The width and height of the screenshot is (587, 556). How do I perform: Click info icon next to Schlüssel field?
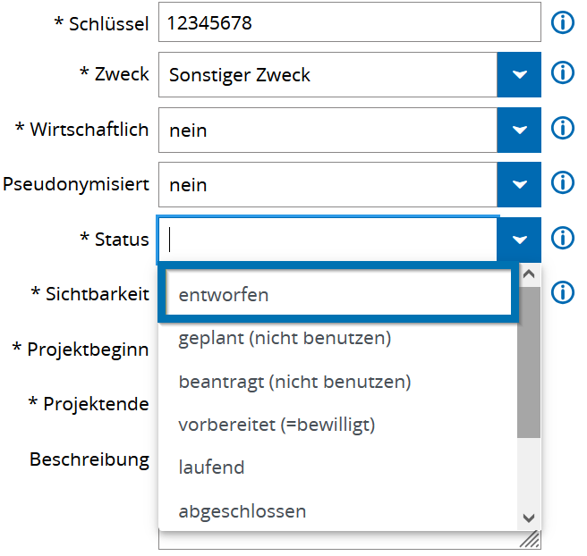(562, 22)
